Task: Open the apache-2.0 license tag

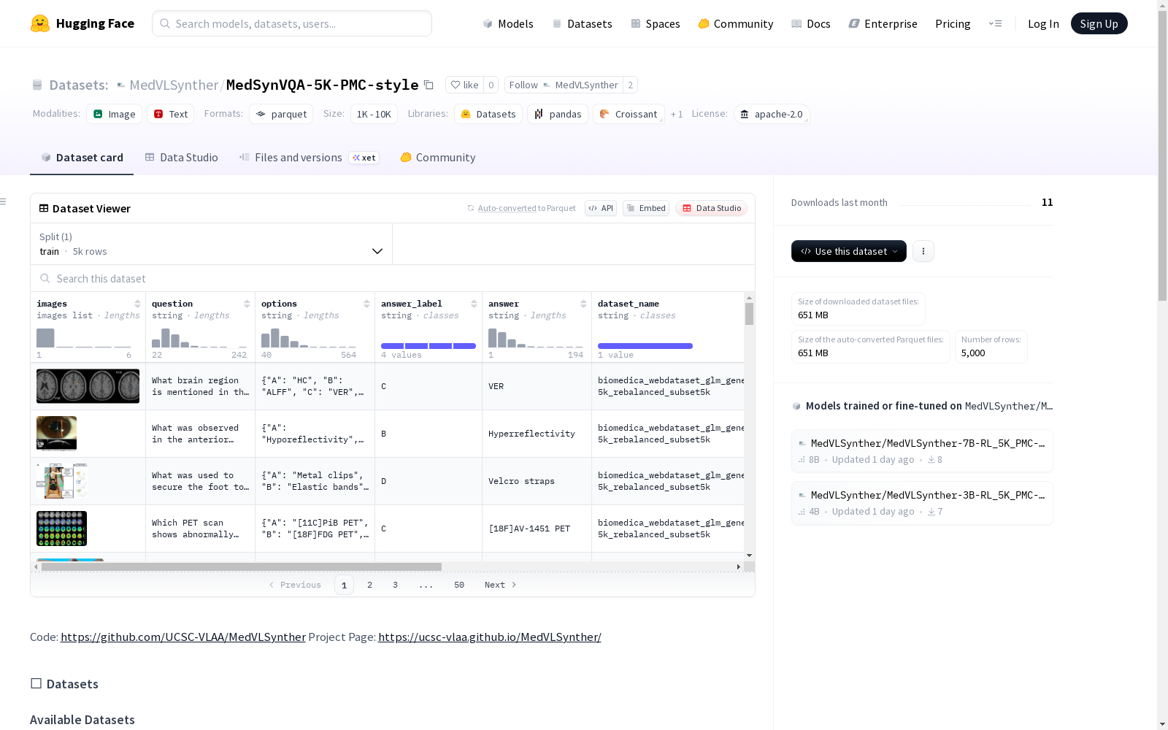Action: (x=772, y=114)
